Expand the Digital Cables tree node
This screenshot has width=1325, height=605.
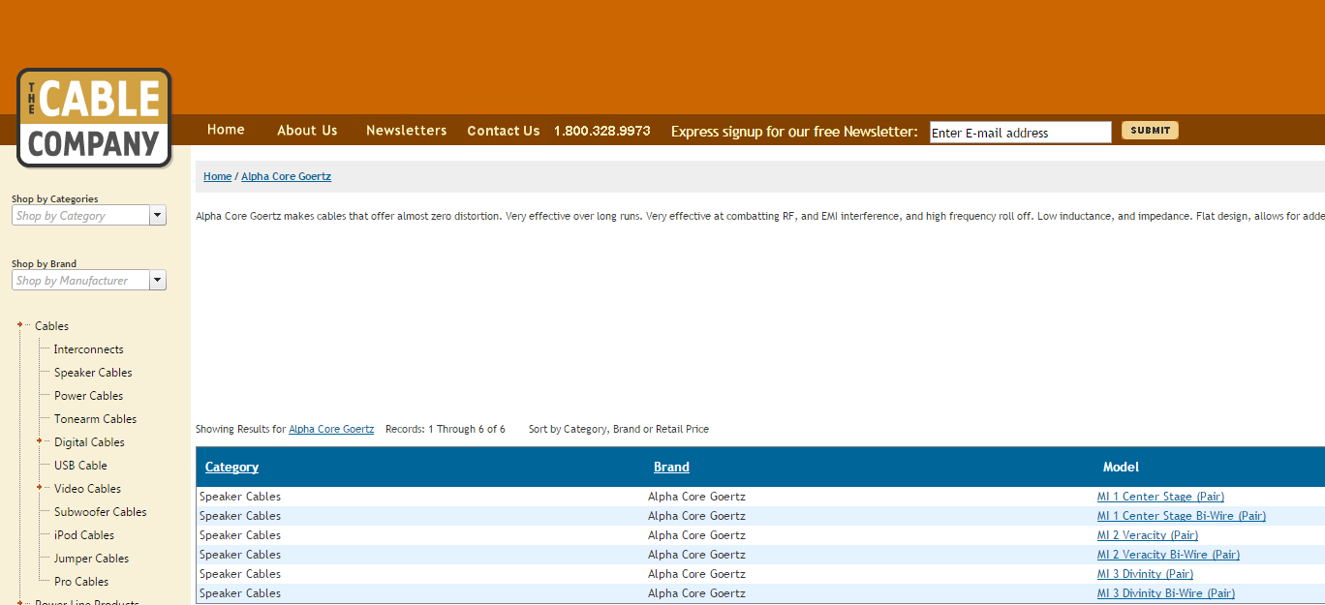pos(40,441)
